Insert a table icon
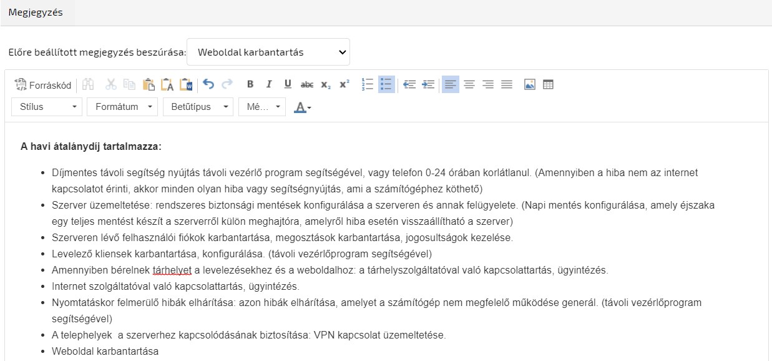This screenshot has width=772, height=361. (548, 84)
